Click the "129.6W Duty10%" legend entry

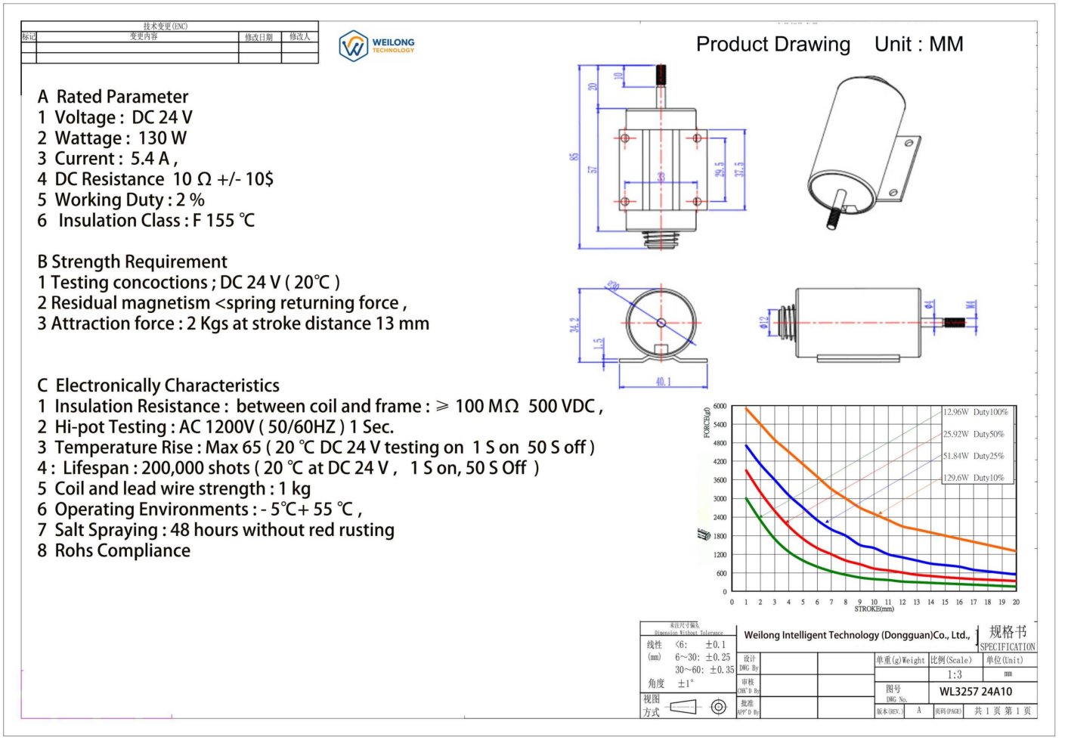coord(974,478)
